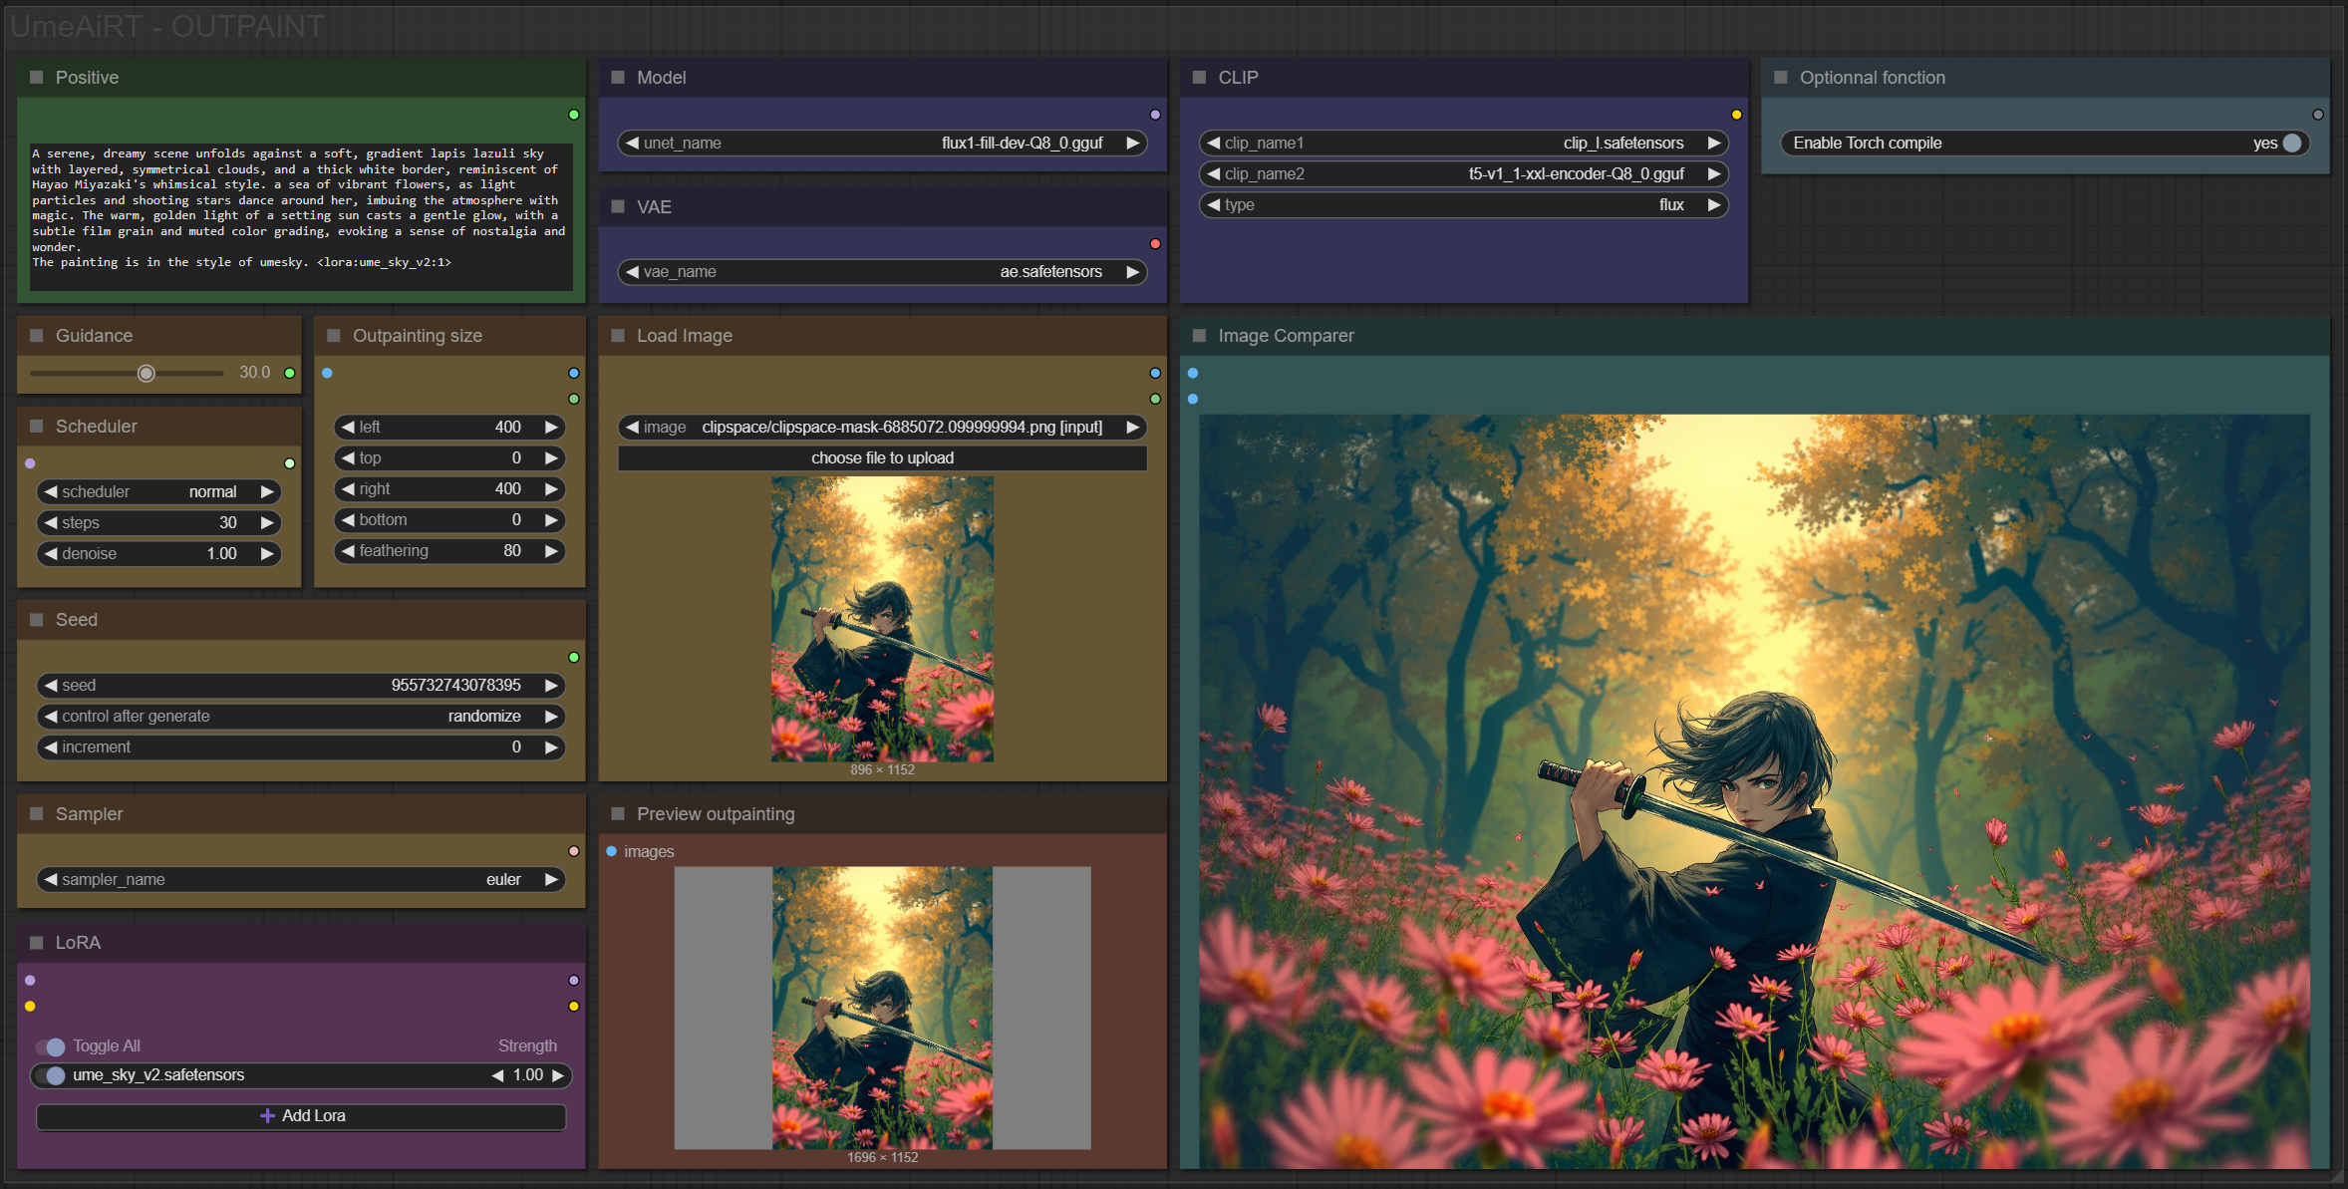Select the Load Image node title
This screenshot has width=2348, height=1189.
point(684,336)
